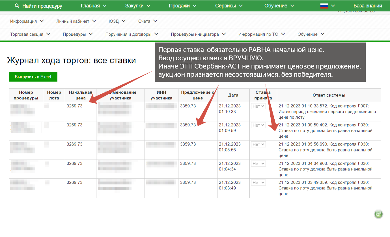Viewport: 390px width, 237px height.
Task: Open the Главная menu
Action: coord(94,6)
